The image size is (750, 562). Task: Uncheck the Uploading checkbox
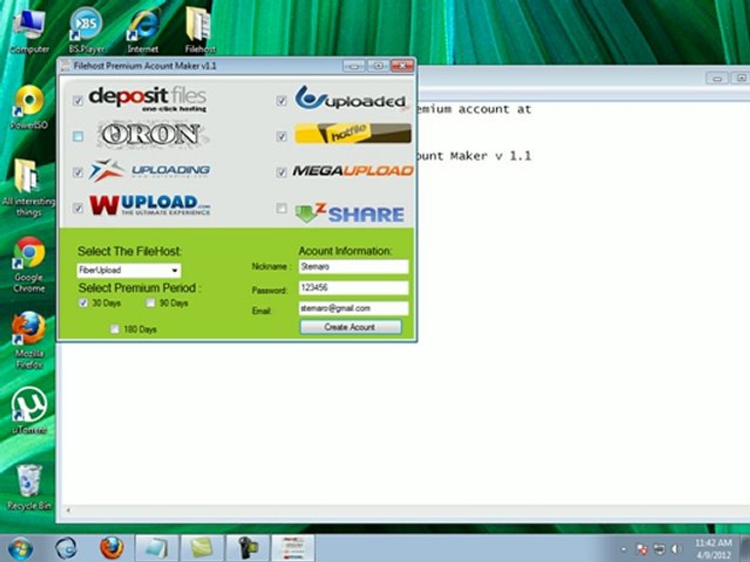(78, 172)
